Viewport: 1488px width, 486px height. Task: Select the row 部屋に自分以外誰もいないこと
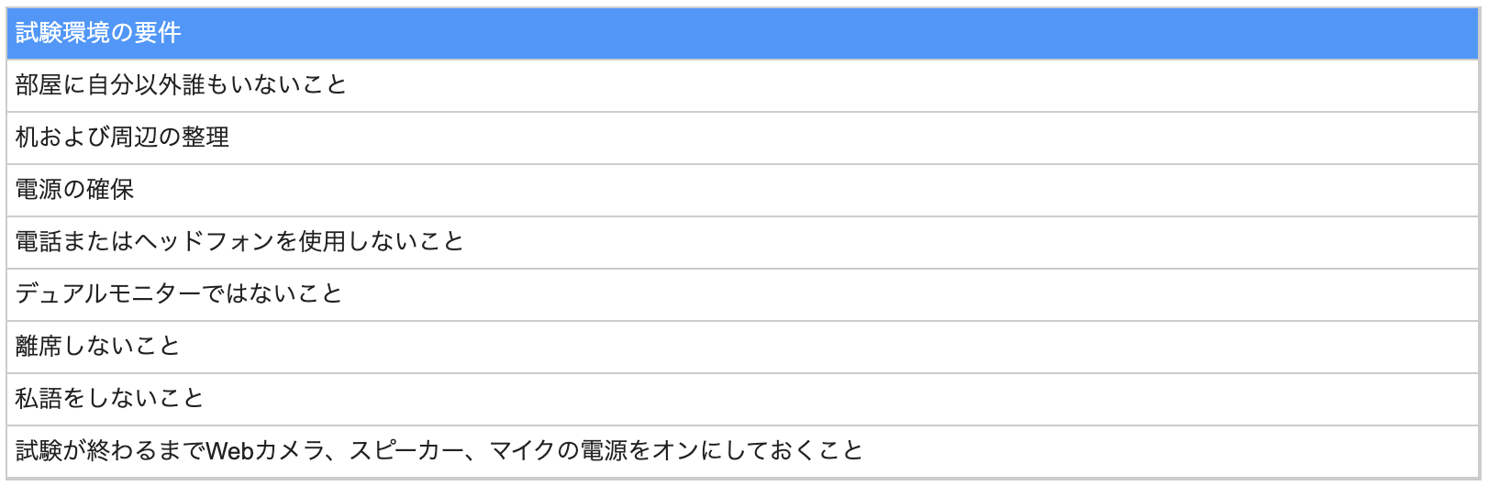click(x=181, y=85)
